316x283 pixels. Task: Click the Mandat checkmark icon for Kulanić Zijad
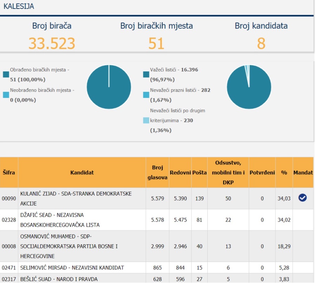click(302, 198)
